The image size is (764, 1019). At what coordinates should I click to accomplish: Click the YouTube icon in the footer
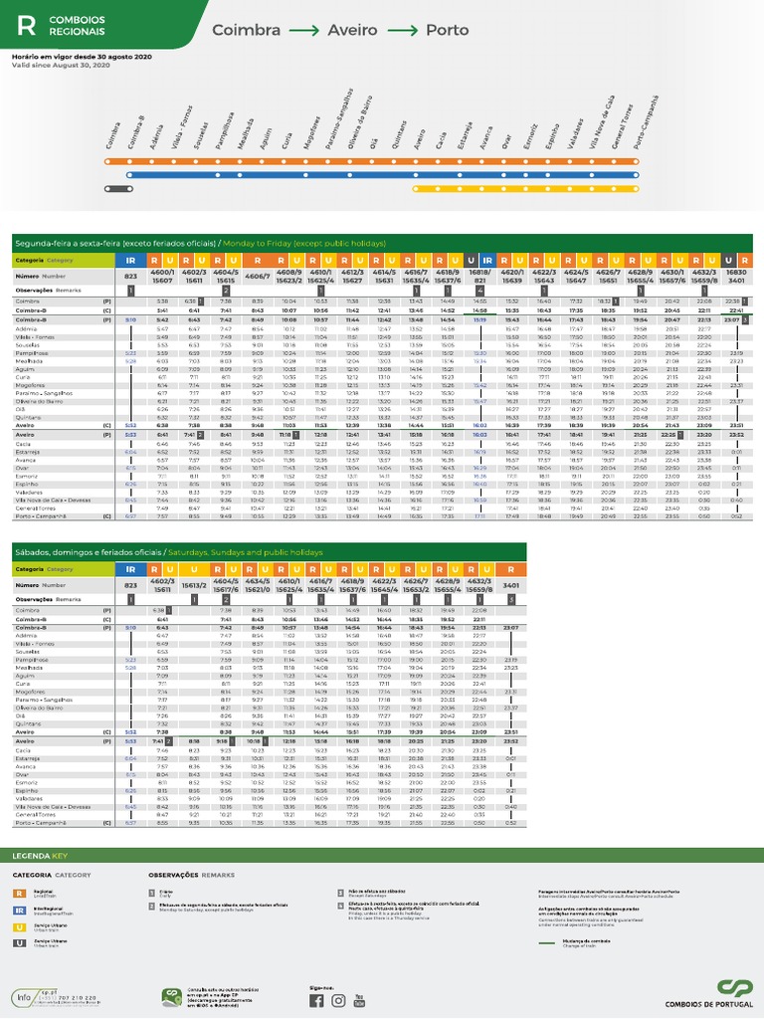click(x=359, y=1000)
